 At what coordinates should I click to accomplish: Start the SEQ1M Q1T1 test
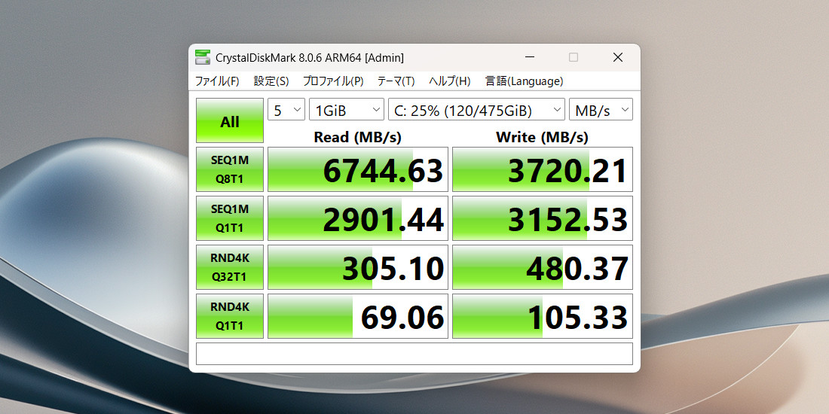pyautogui.click(x=229, y=218)
